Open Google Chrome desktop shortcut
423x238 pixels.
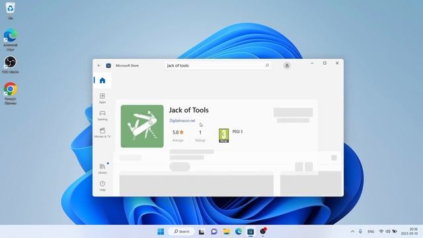11,93
